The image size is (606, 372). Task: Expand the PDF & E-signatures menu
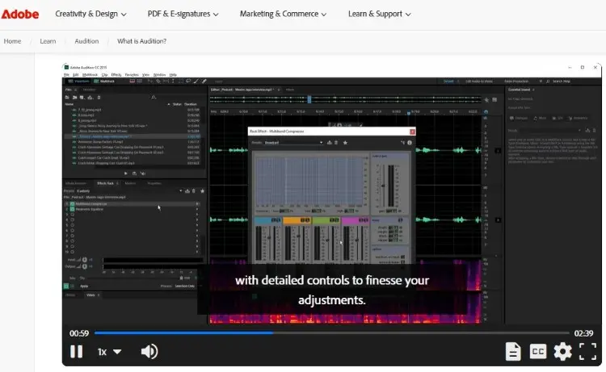tap(183, 14)
